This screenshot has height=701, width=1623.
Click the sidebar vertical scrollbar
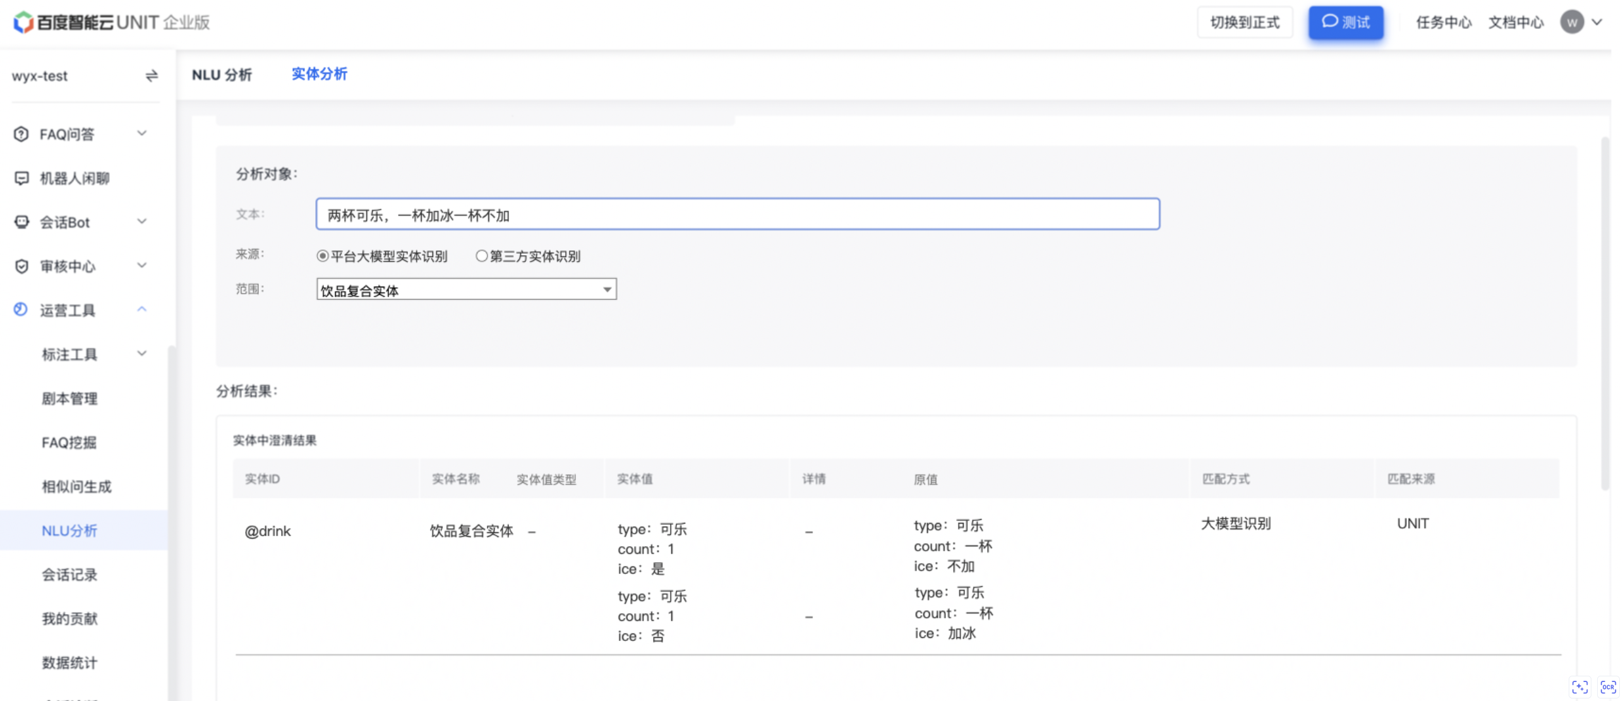pos(171,523)
